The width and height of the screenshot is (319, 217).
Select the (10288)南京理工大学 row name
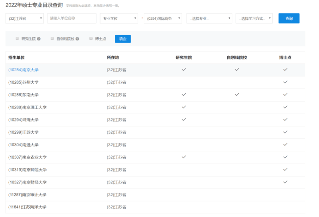coord(28,107)
